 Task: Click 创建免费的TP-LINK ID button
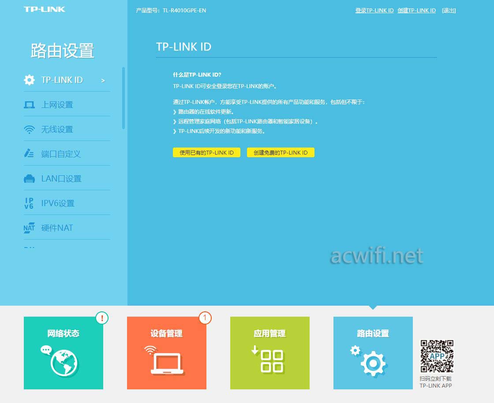click(281, 152)
